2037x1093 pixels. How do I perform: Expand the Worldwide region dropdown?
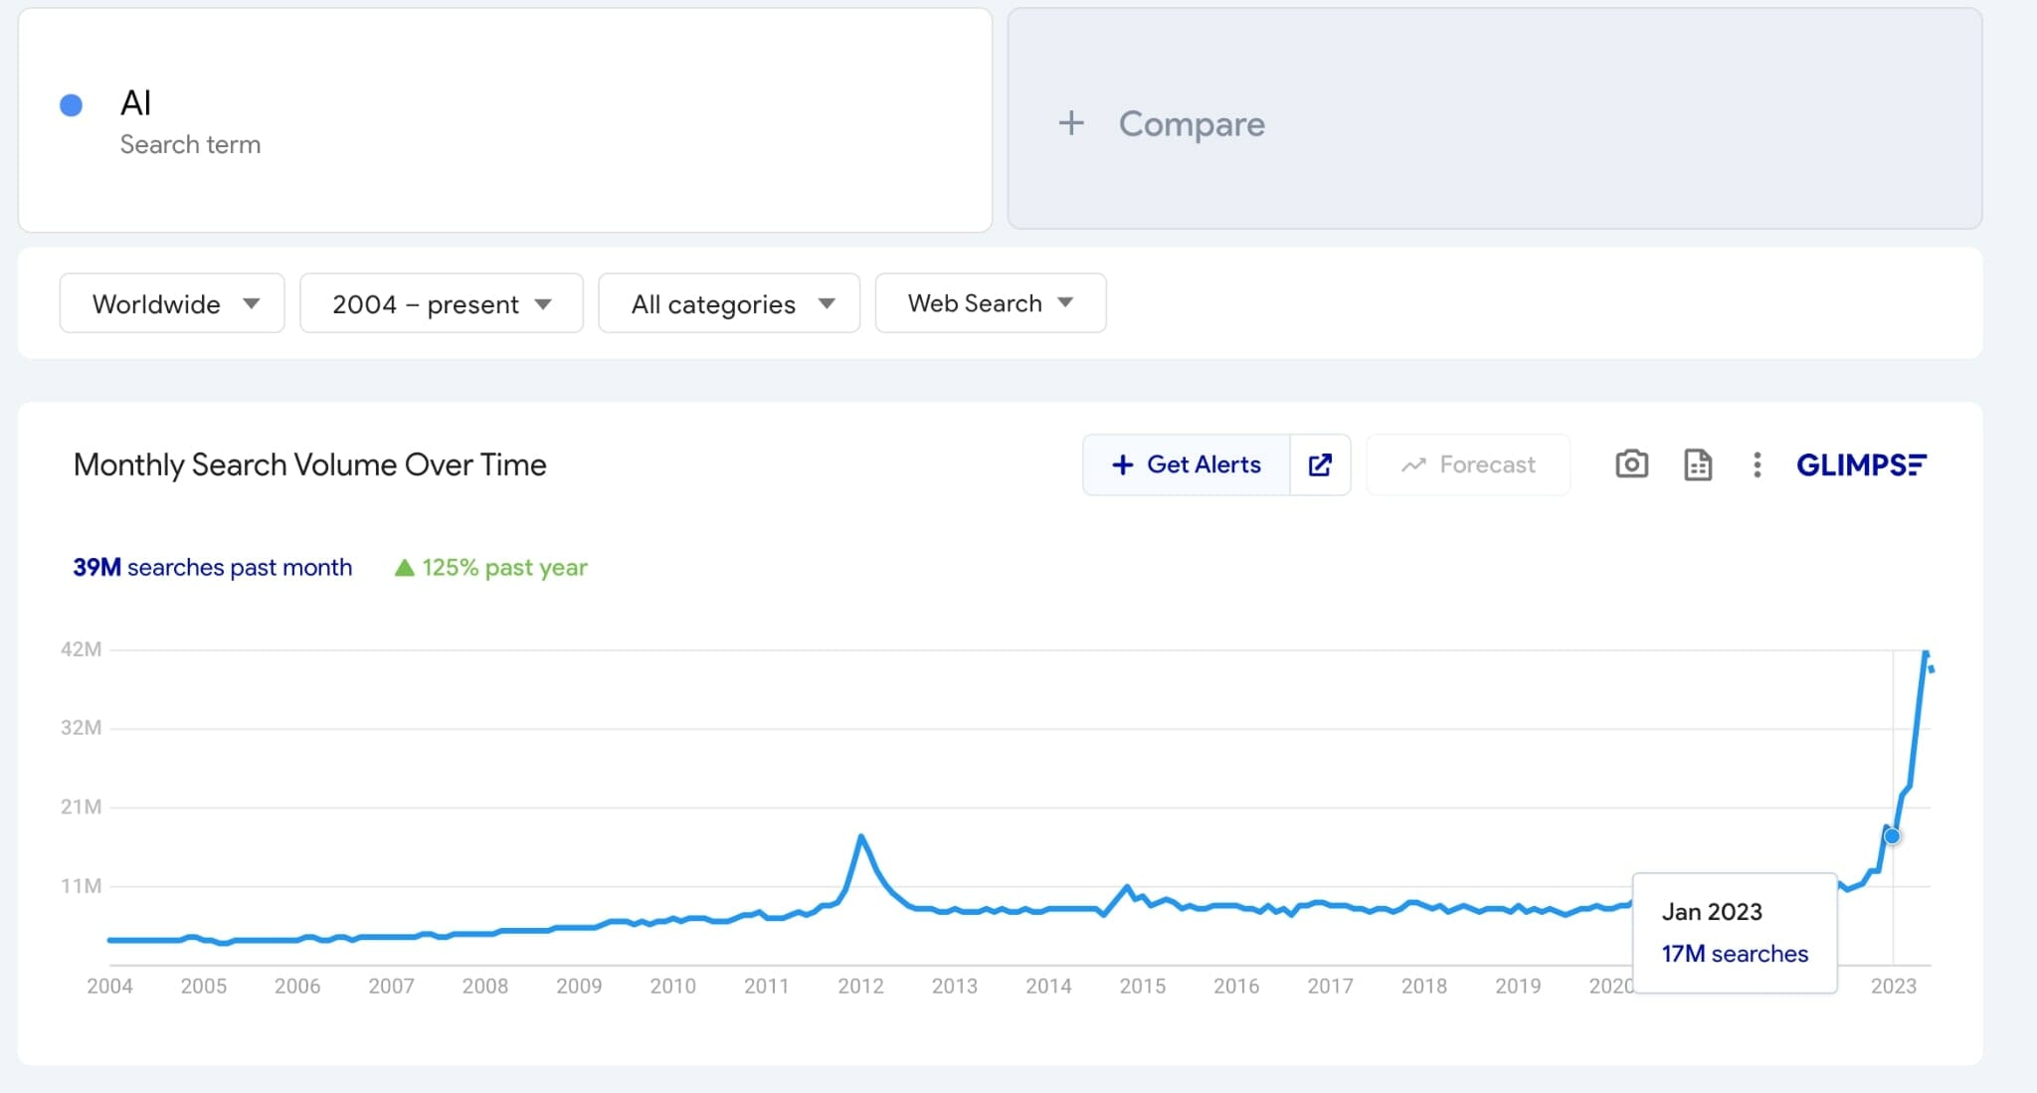point(172,303)
